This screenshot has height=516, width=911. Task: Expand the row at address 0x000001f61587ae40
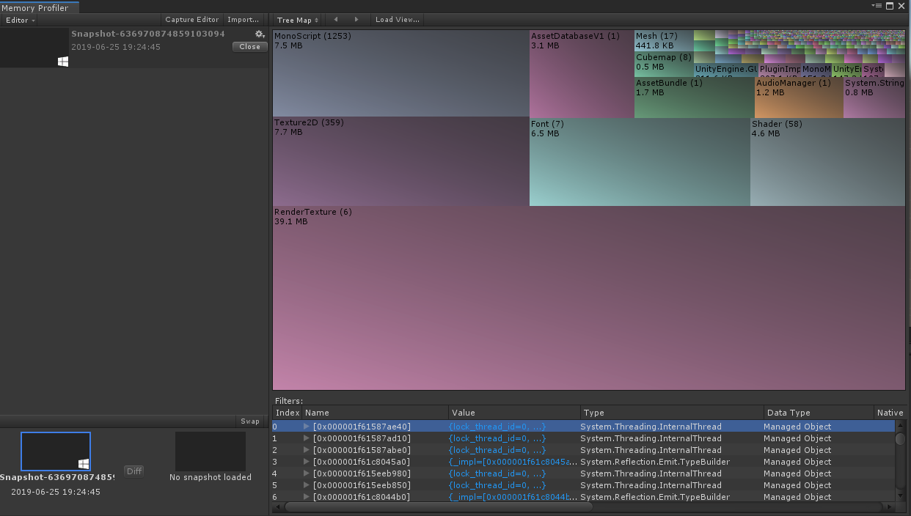(x=307, y=427)
